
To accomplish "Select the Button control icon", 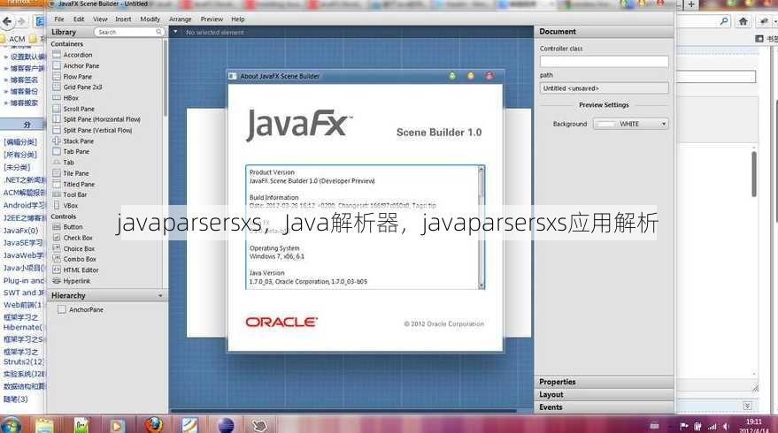I will 57,226.
